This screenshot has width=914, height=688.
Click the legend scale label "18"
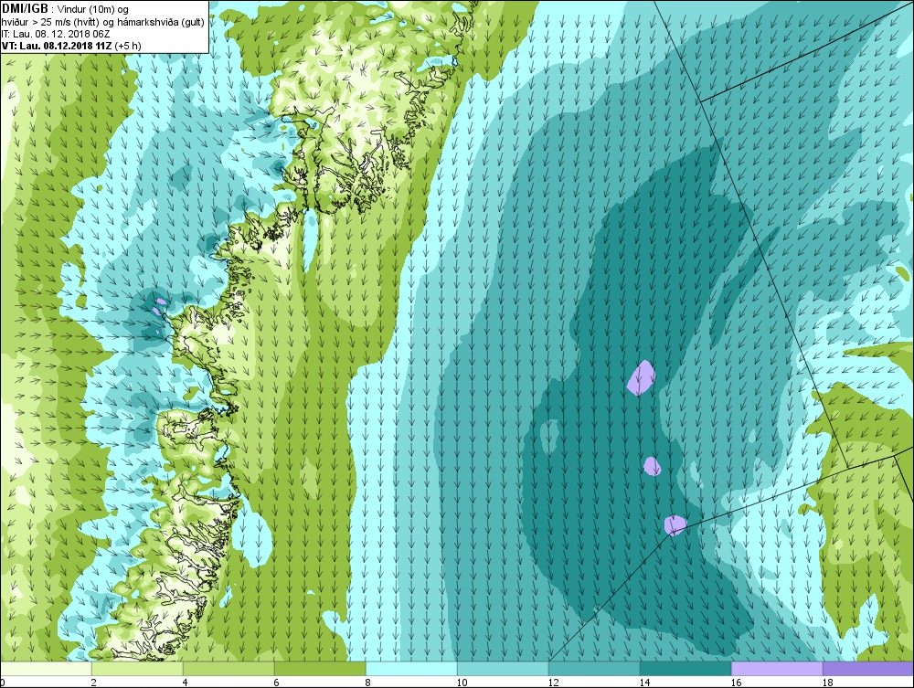827,683
